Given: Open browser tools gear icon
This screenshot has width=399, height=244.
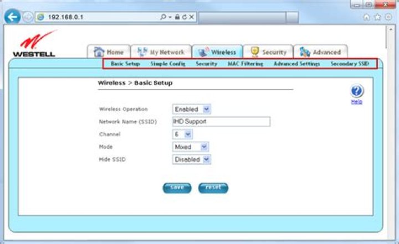Looking at the screenshot, I should pos(388,17).
